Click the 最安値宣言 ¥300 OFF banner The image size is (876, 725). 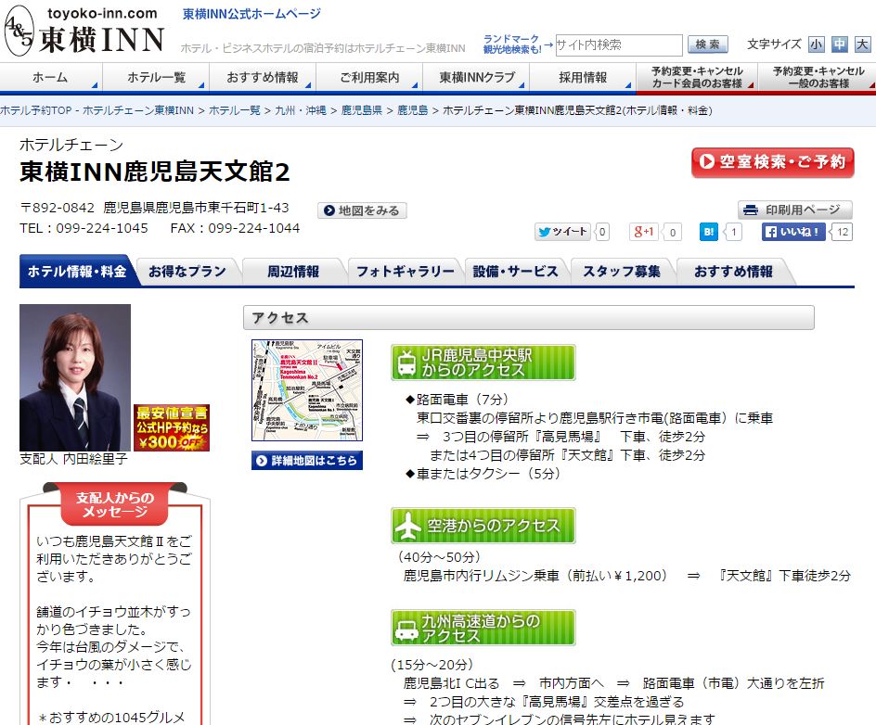coord(172,427)
